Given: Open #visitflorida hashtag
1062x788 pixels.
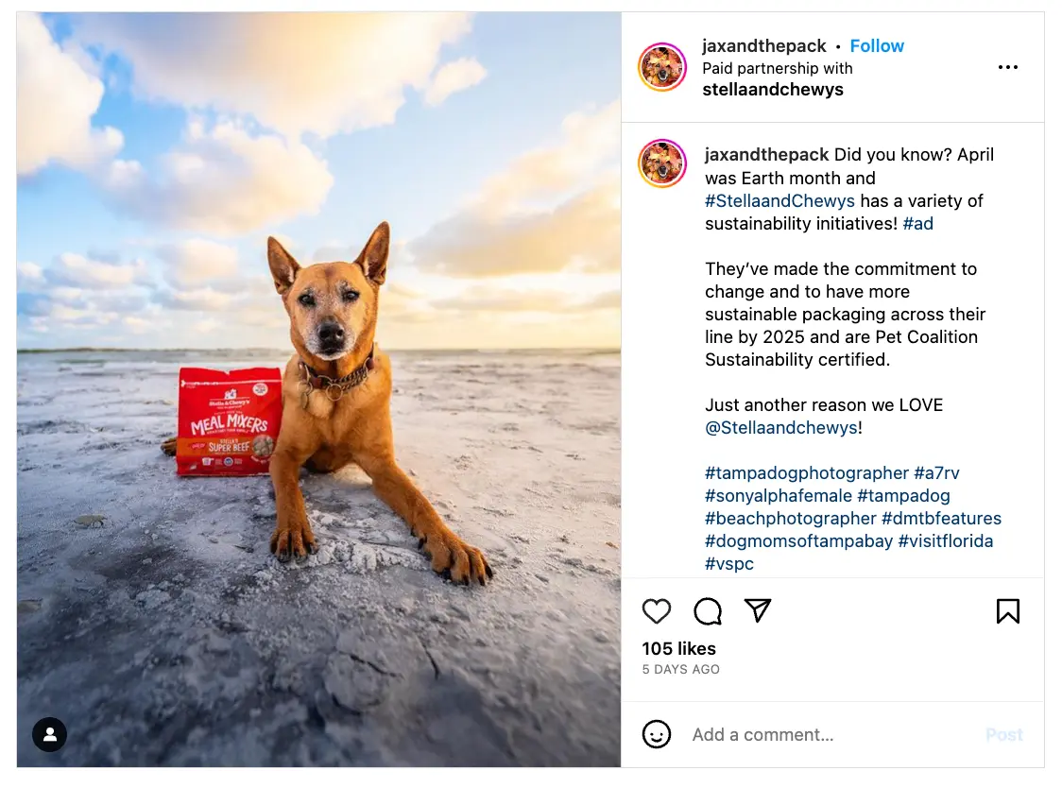Looking at the screenshot, I should (x=946, y=540).
